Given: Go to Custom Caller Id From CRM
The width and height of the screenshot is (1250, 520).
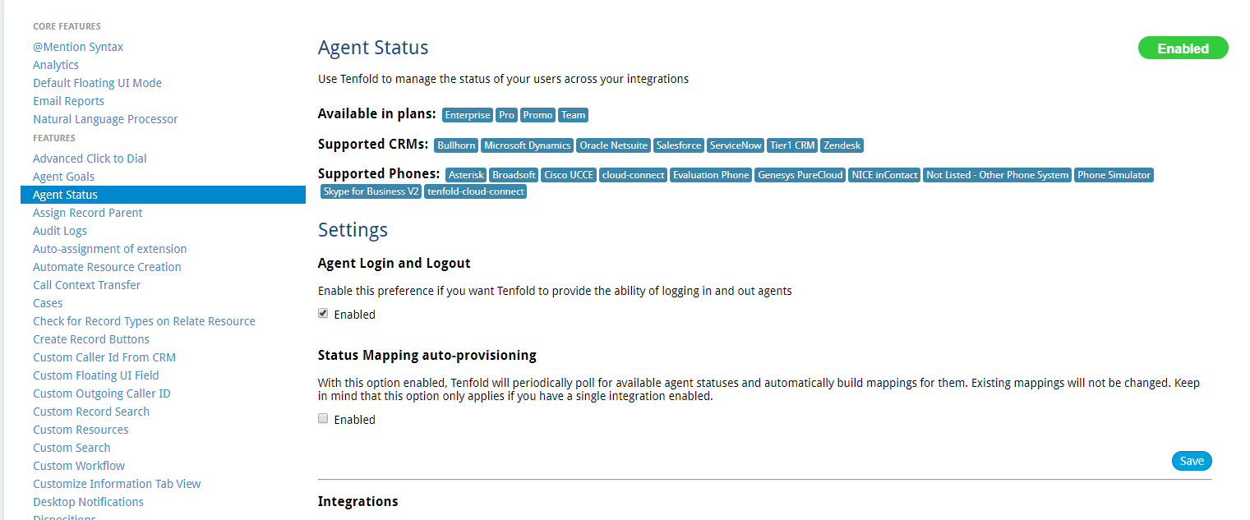Looking at the screenshot, I should [104, 357].
